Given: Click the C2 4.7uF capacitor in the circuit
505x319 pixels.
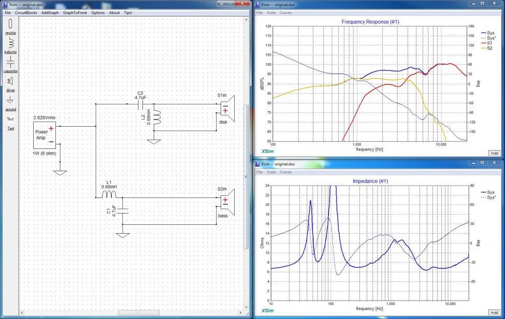Looking at the screenshot, I should click(139, 103).
